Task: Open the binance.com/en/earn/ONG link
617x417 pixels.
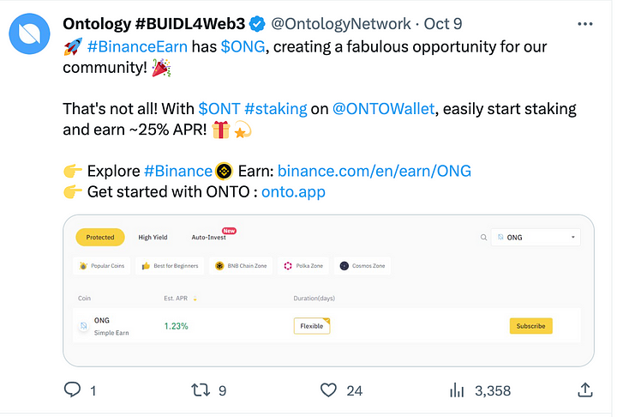Action: click(374, 171)
